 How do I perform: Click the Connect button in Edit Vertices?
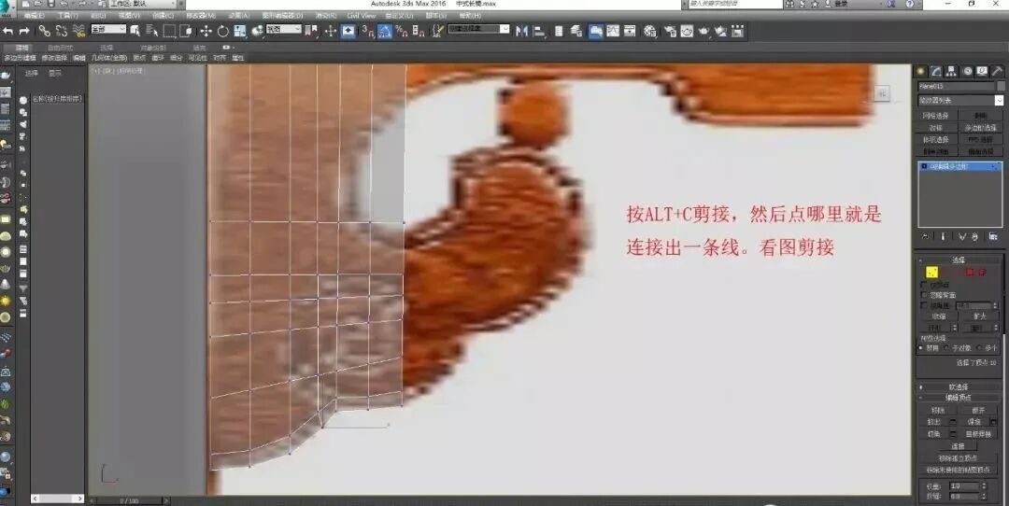pyautogui.click(x=959, y=446)
